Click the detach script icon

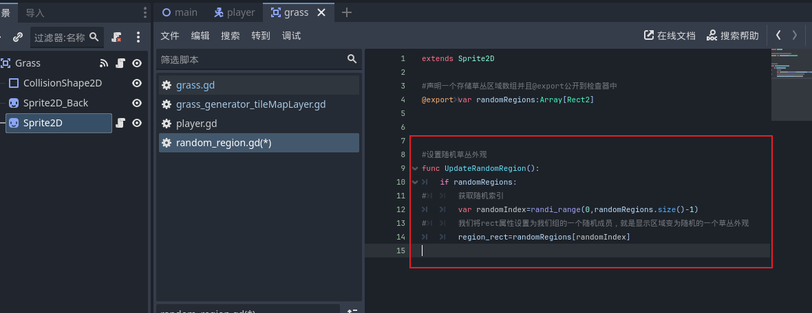coord(117,37)
